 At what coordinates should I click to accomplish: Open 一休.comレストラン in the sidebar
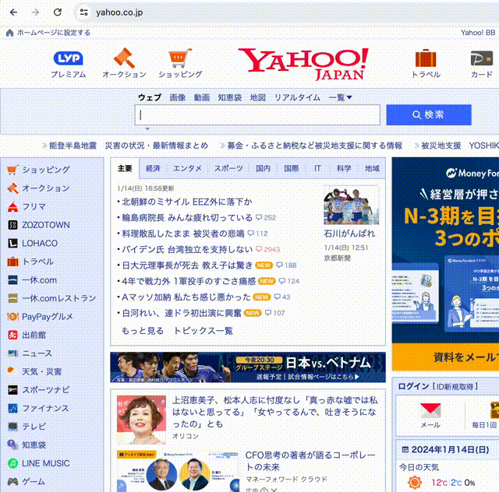58,298
